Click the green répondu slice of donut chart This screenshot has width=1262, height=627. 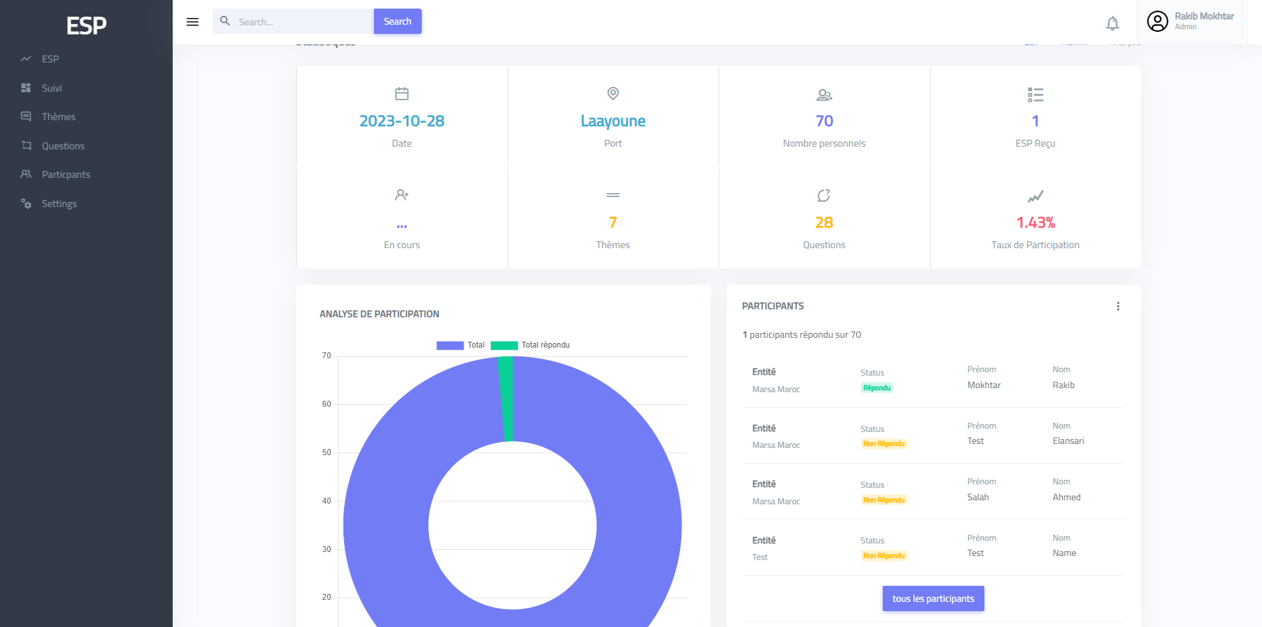506,398
